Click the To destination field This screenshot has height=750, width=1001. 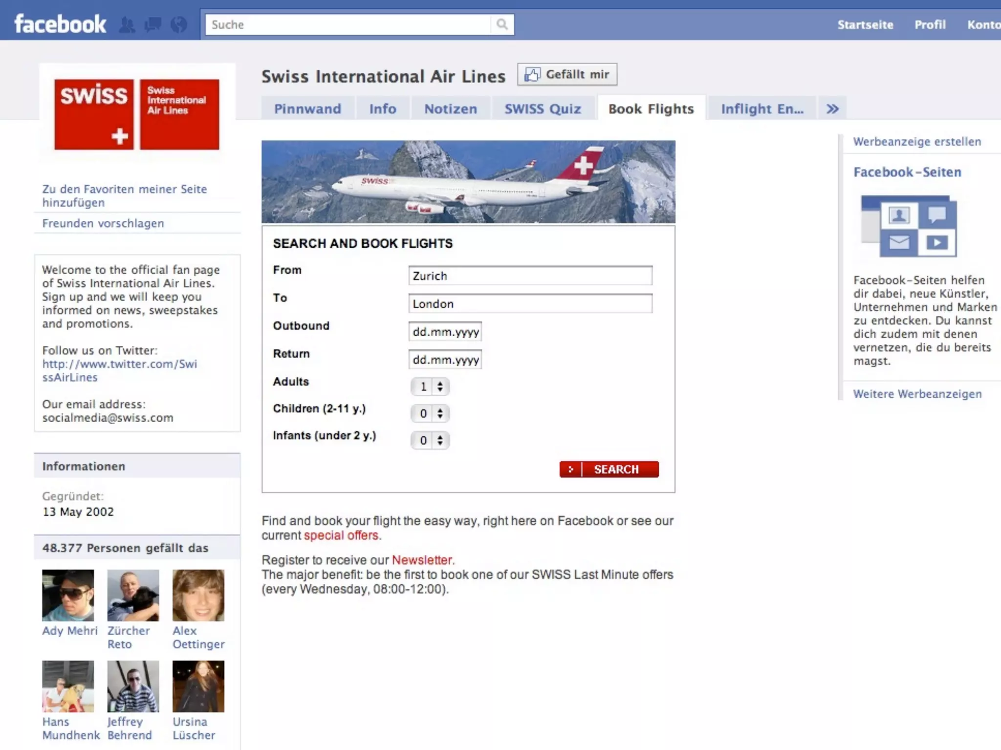[530, 303]
